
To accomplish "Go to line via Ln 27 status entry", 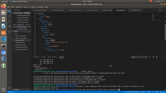I will point(132,92).
